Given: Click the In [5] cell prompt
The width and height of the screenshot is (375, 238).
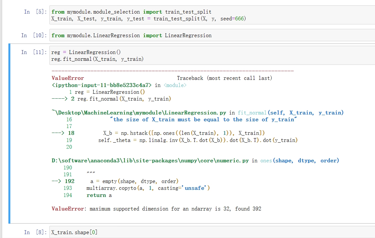Looking at the screenshot, I should point(36,12).
